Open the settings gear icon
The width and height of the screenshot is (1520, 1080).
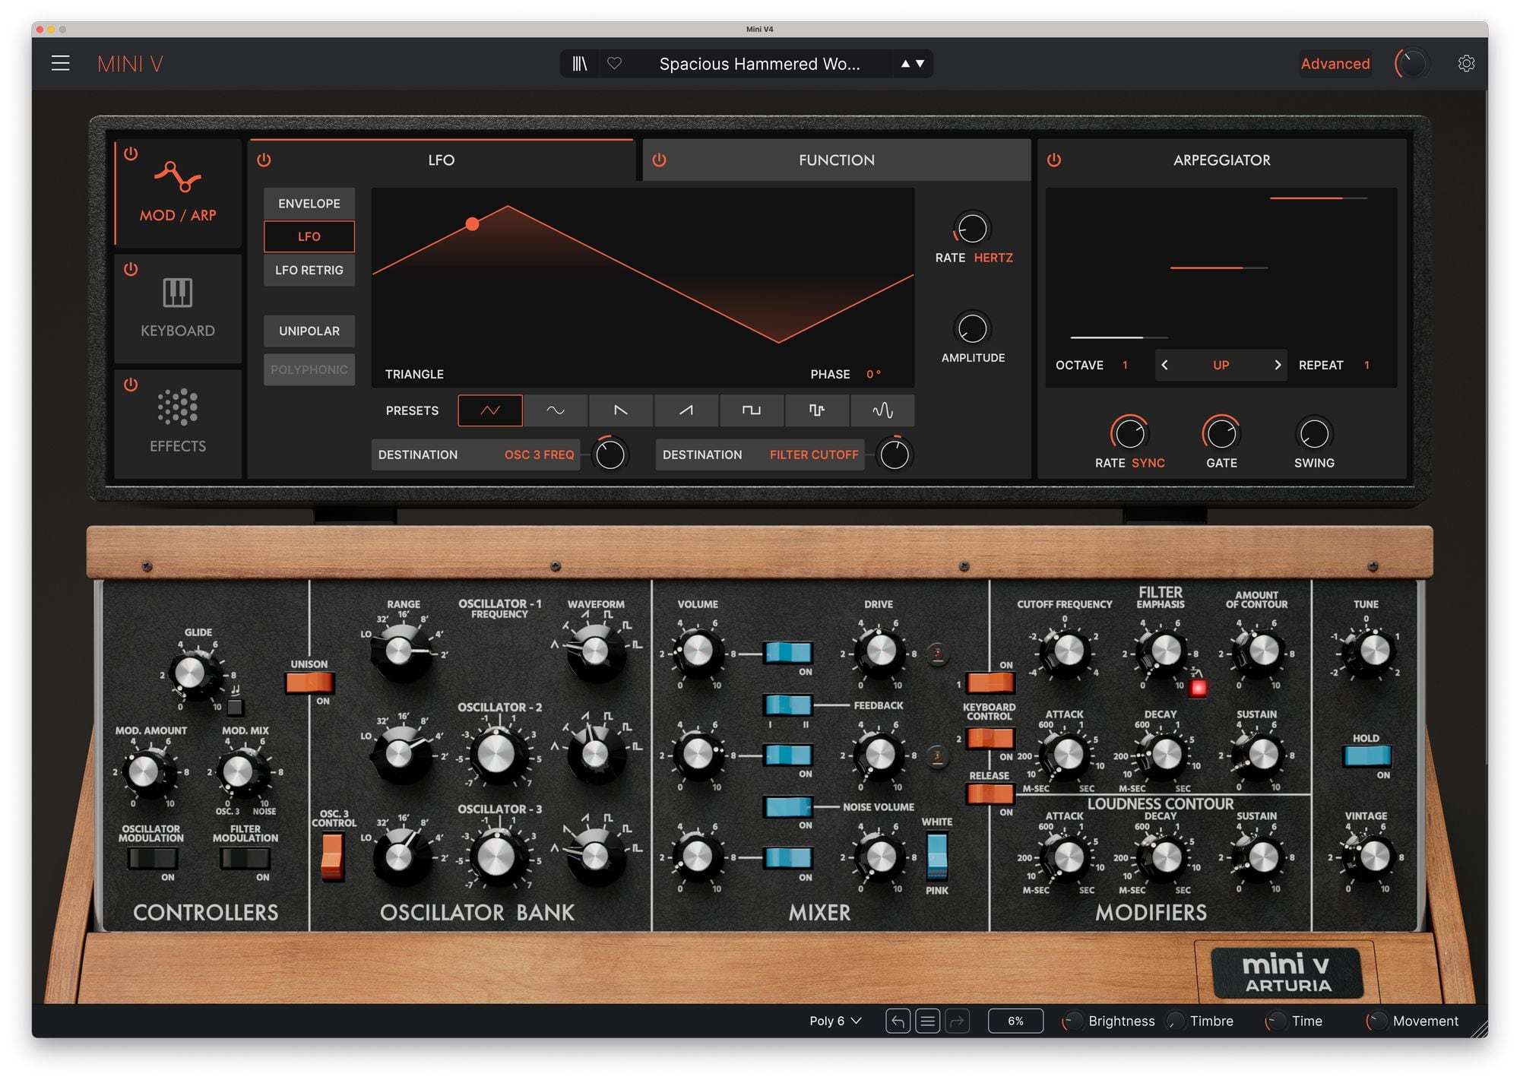point(1466,64)
